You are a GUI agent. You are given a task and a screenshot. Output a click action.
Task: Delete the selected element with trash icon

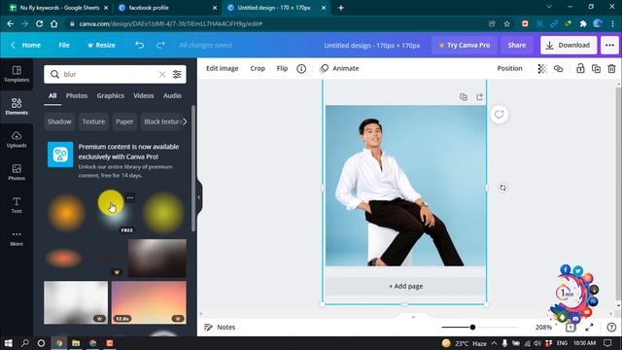(x=611, y=69)
